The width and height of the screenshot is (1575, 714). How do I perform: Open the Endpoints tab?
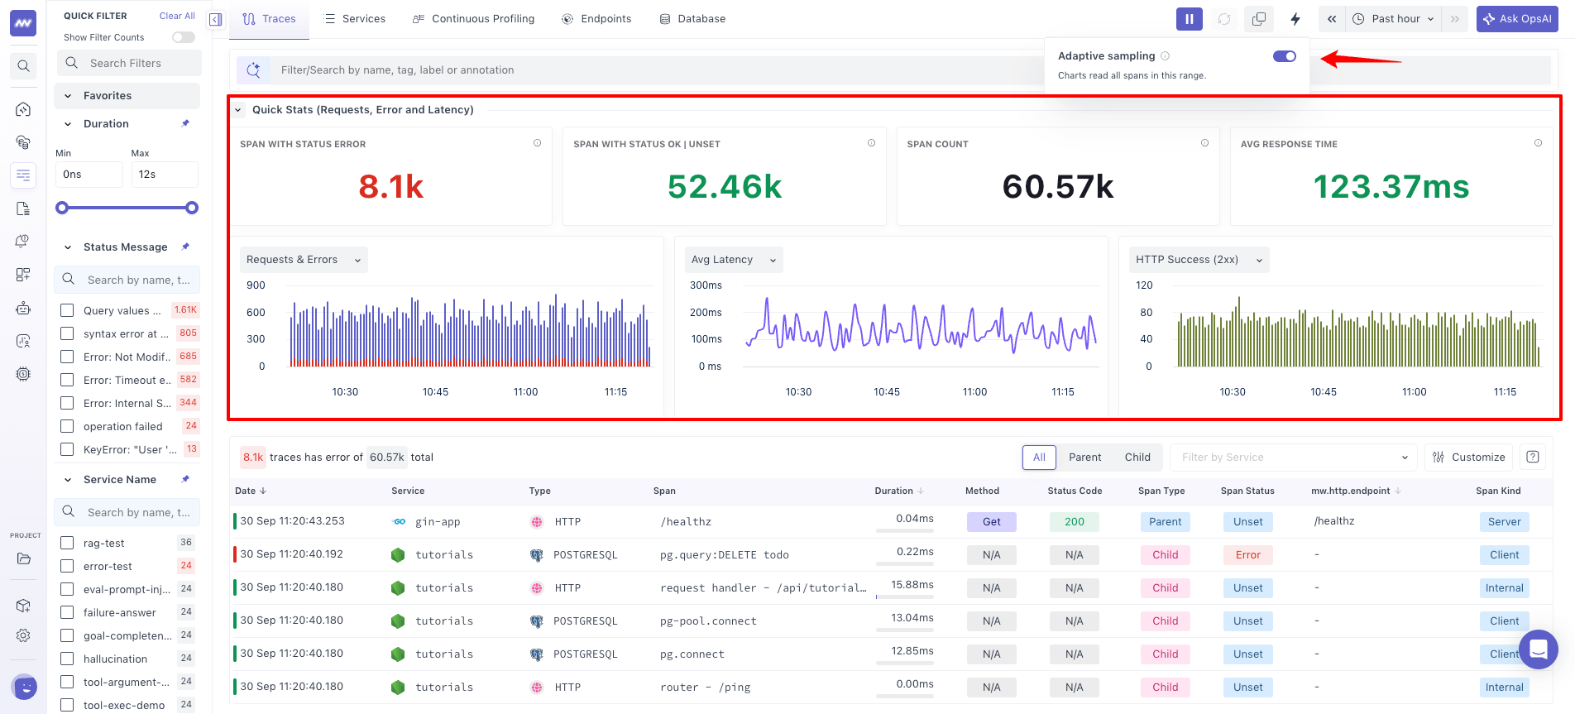point(596,19)
